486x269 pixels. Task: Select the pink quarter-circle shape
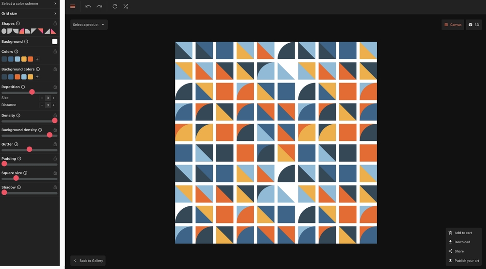tap(22, 31)
